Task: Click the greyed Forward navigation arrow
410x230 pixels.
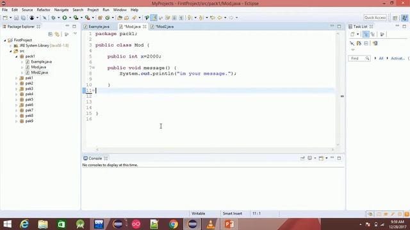Action: pyautogui.click(x=231, y=18)
